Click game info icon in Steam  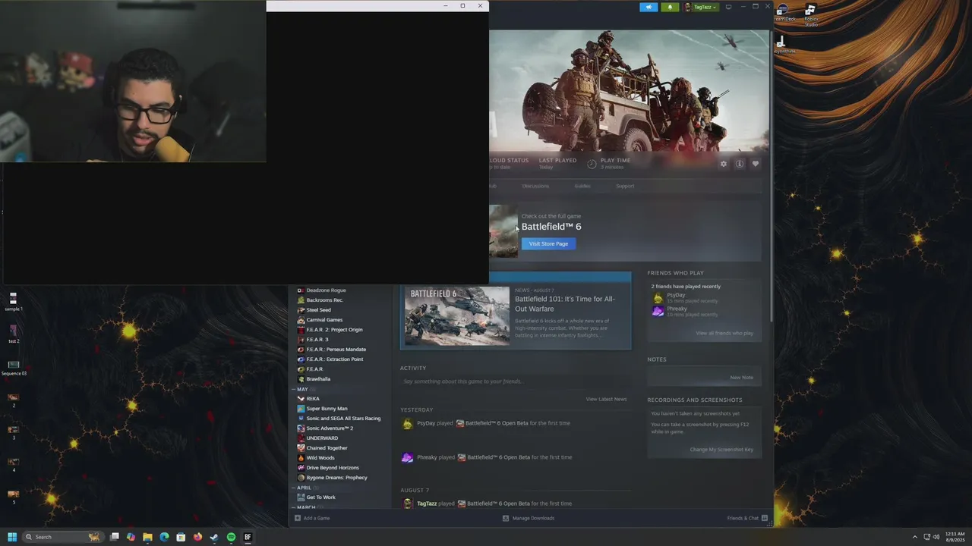point(739,164)
